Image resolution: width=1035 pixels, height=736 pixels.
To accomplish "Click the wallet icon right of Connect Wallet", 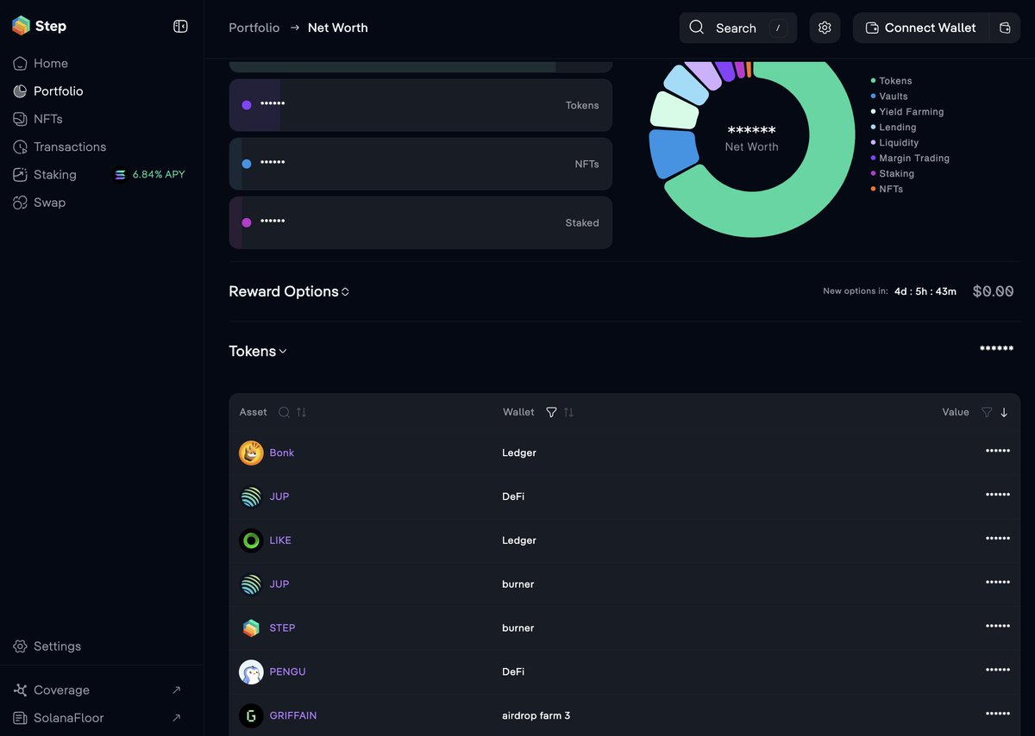I will tap(1003, 28).
